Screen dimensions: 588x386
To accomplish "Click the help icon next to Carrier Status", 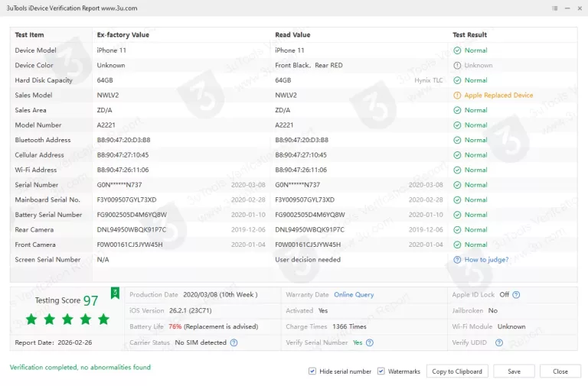I will 234,343.
